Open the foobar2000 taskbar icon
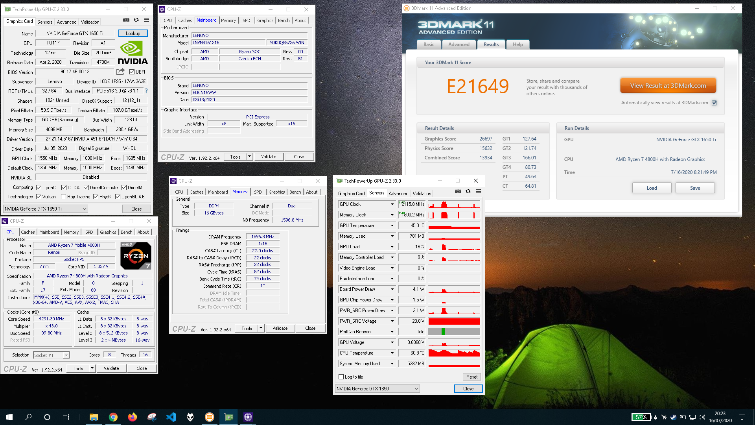 tap(190, 417)
